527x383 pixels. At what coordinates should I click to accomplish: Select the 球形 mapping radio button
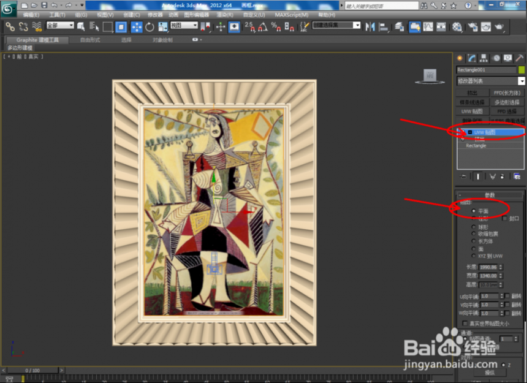coord(474,227)
